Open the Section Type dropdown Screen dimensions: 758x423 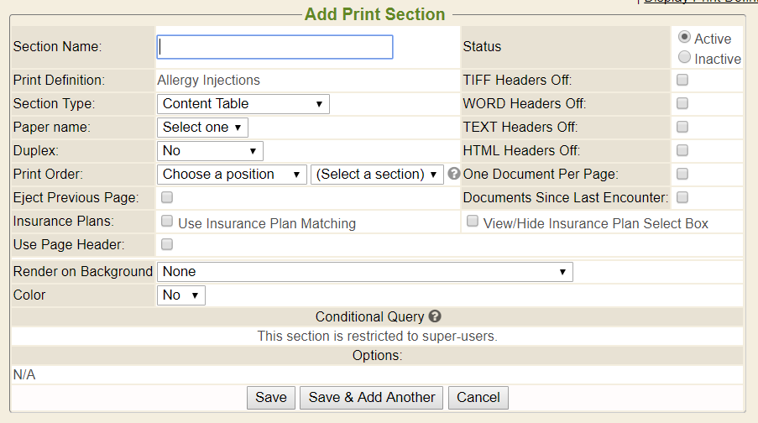[x=243, y=103]
